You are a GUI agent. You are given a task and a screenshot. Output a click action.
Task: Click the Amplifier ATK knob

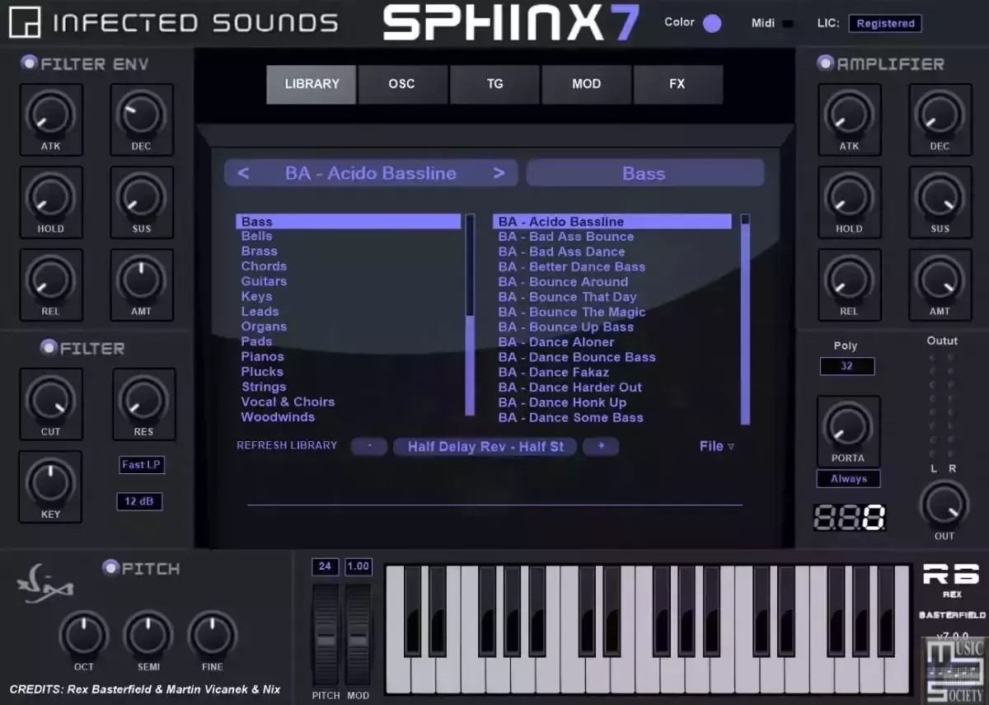(x=849, y=114)
